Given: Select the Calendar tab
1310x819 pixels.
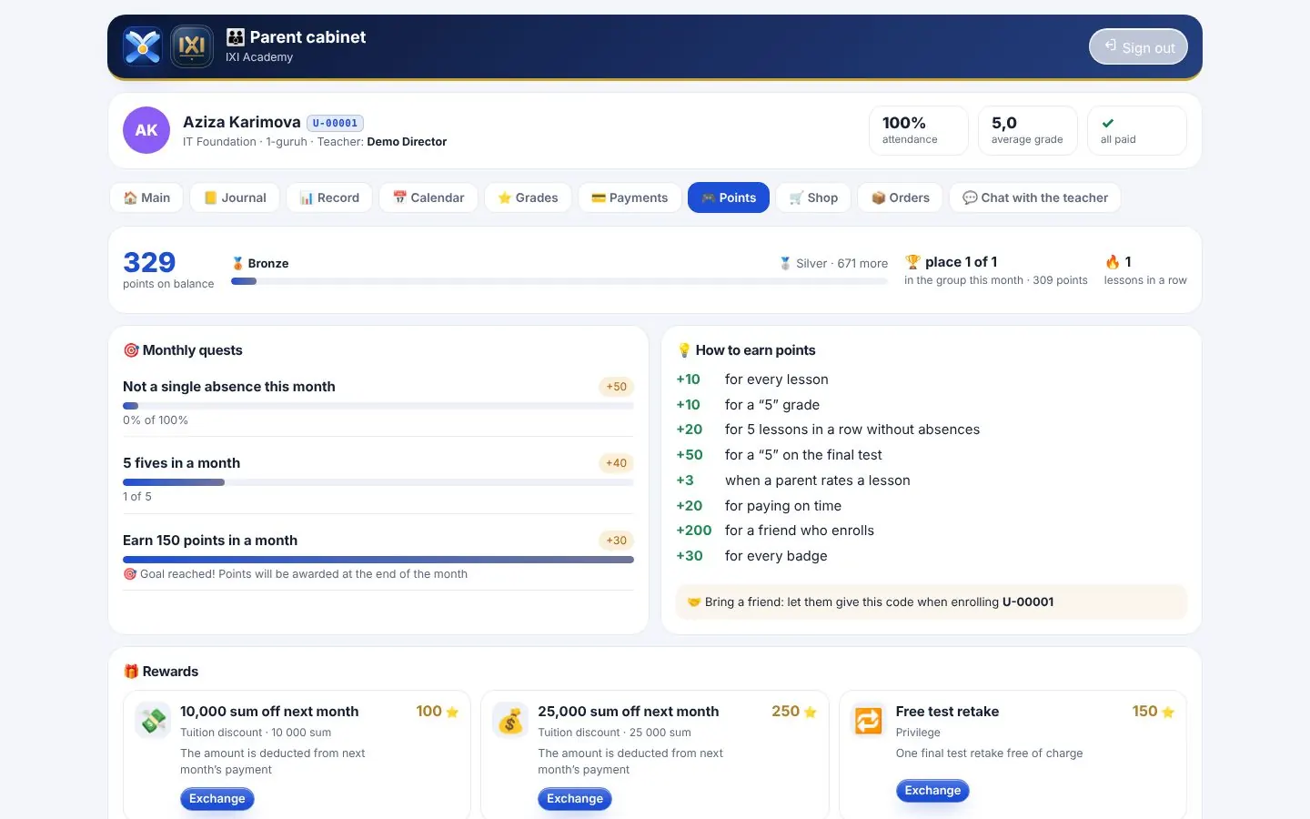Looking at the screenshot, I should pyautogui.click(x=428, y=197).
